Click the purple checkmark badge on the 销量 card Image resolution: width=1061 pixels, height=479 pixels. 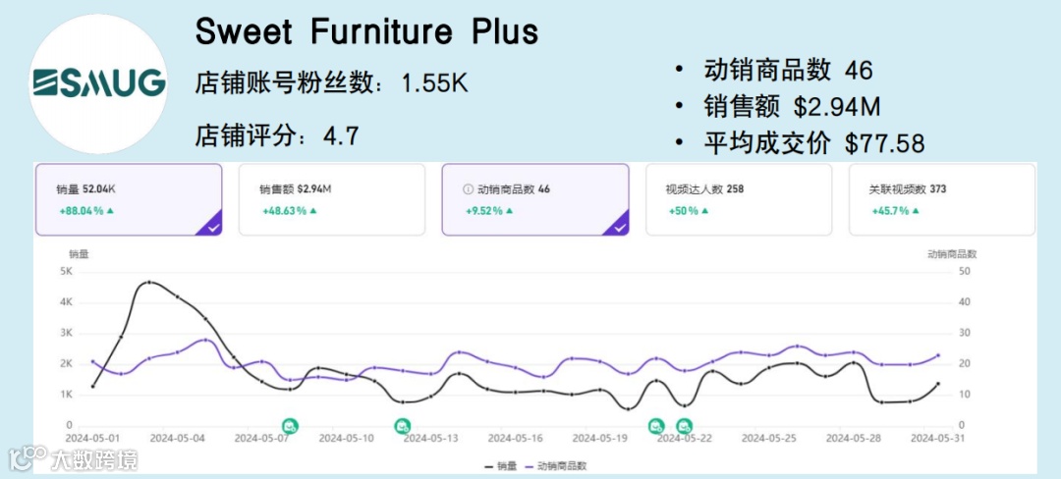pos(211,227)
